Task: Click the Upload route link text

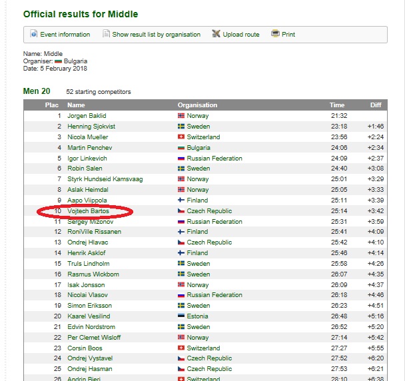Action: click(241, 35)
